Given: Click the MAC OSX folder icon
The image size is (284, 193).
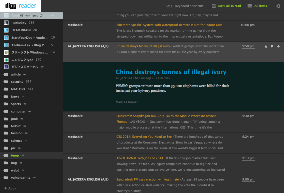Looking at the screenshot, I should pyautogui.click(x=6, y=89).
